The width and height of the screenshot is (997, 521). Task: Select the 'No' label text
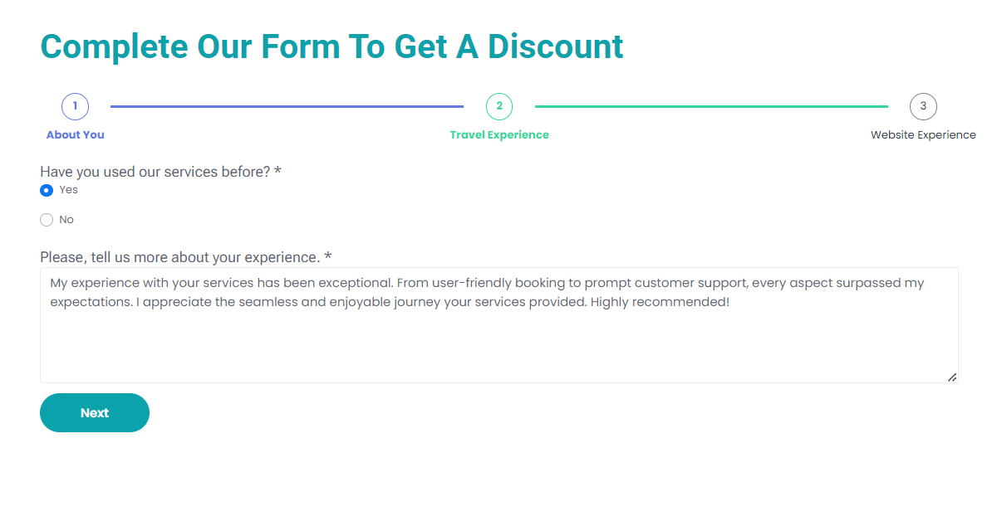click(x=66, y=219)
